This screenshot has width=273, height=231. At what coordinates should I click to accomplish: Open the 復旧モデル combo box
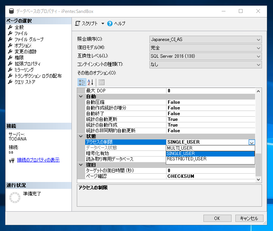[x=205, y=48]
